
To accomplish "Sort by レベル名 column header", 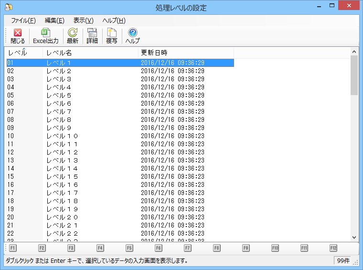I will 90,52.
